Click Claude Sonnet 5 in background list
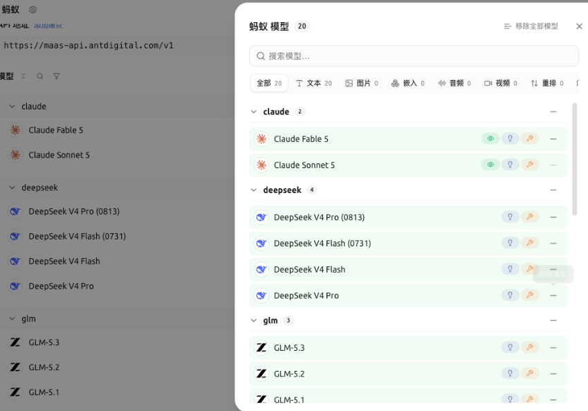 (x=59, y=155)
